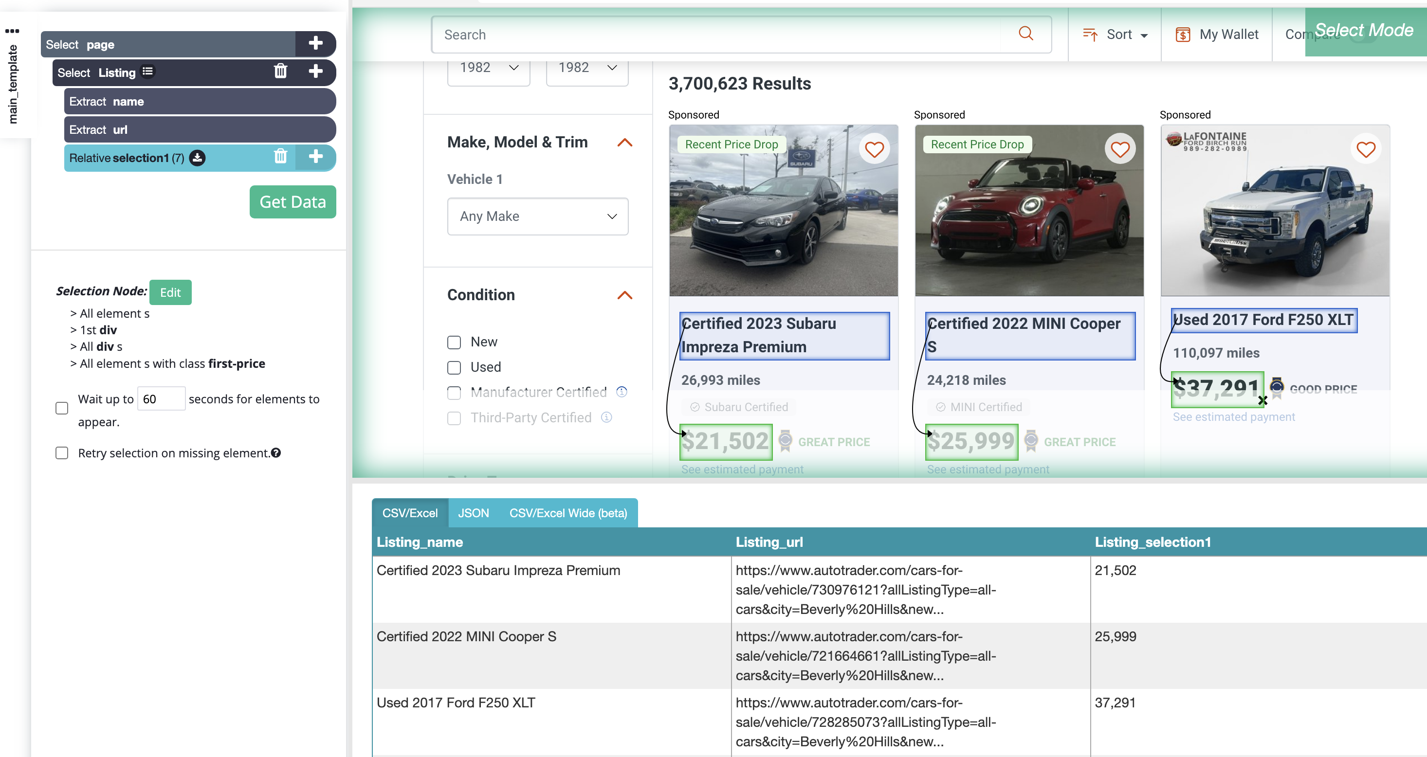Favorite the MINI Cooper S listing
The height and width of the screenshot is (757, 1427).
pyautogui.click(x=1119, y=149)
